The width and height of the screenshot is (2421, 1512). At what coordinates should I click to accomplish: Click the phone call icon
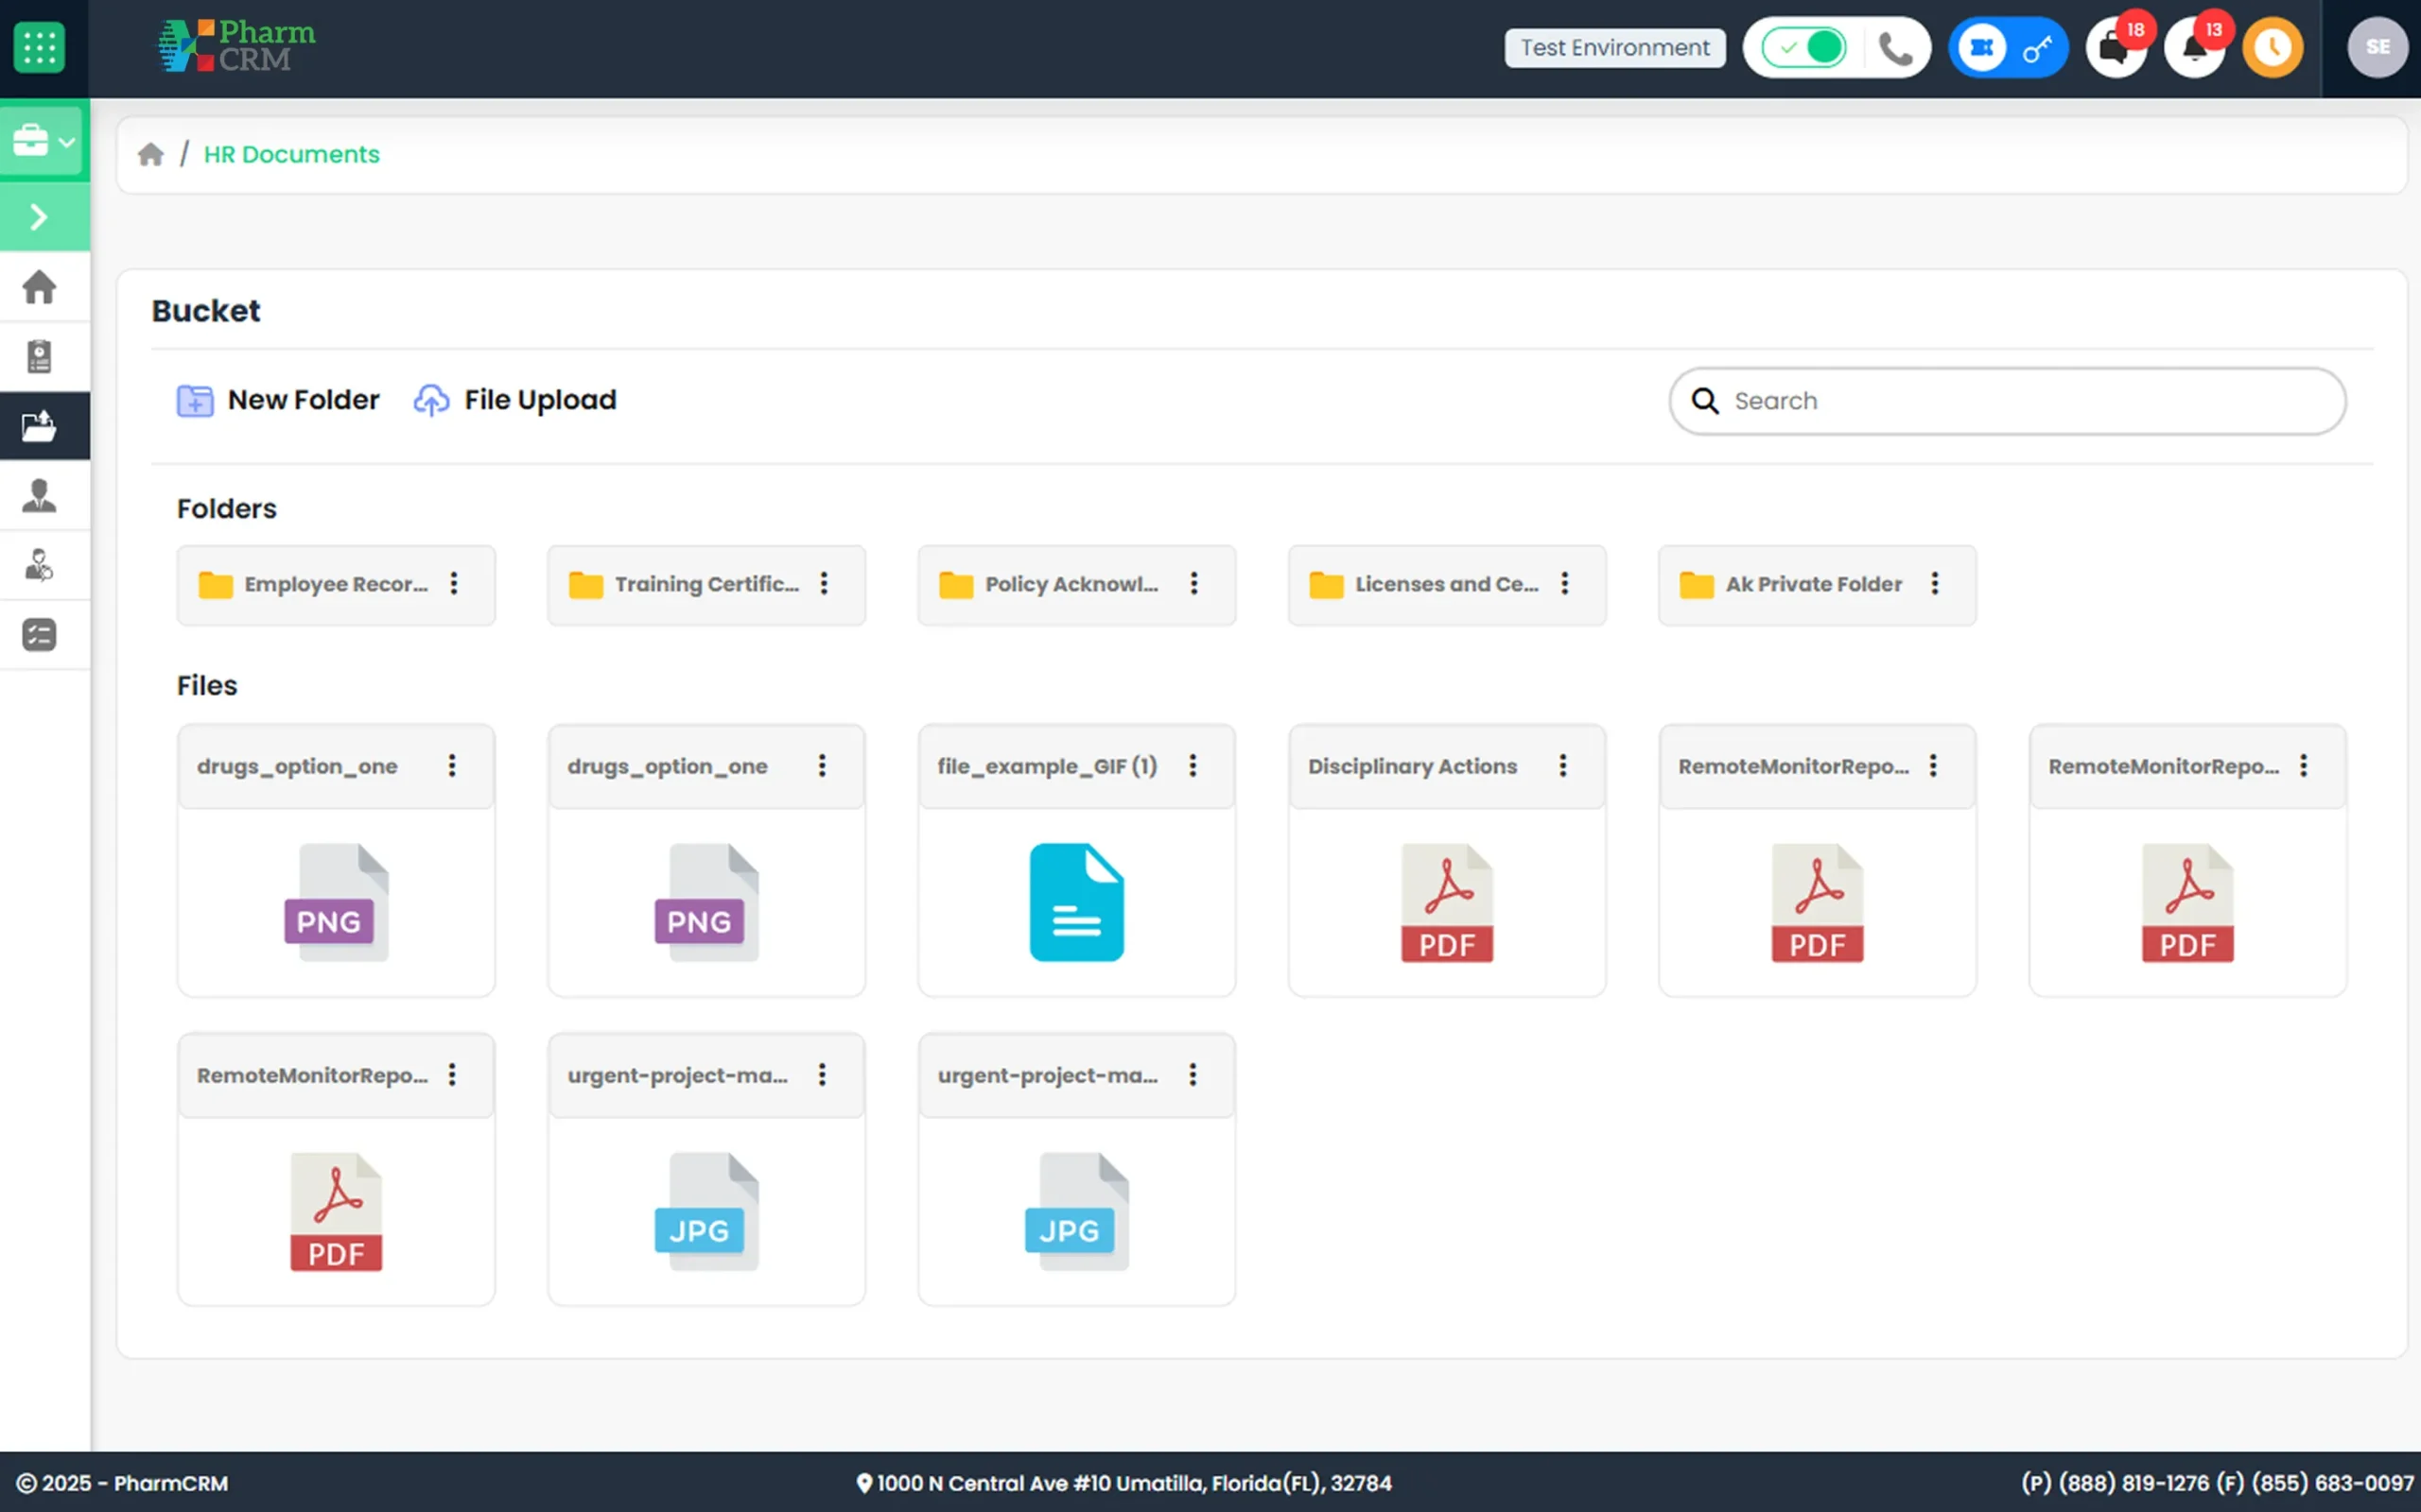pyautogui.click(x=1895, y=48)
